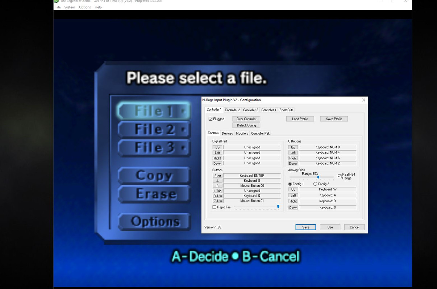This screenshot has width=437, height=289.
Task: Click the Clear Controller button
Action: [246, 119]
